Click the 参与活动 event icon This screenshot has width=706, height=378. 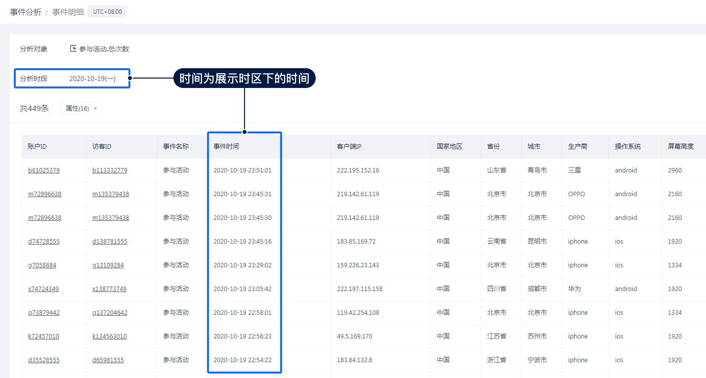pos(73,49)
